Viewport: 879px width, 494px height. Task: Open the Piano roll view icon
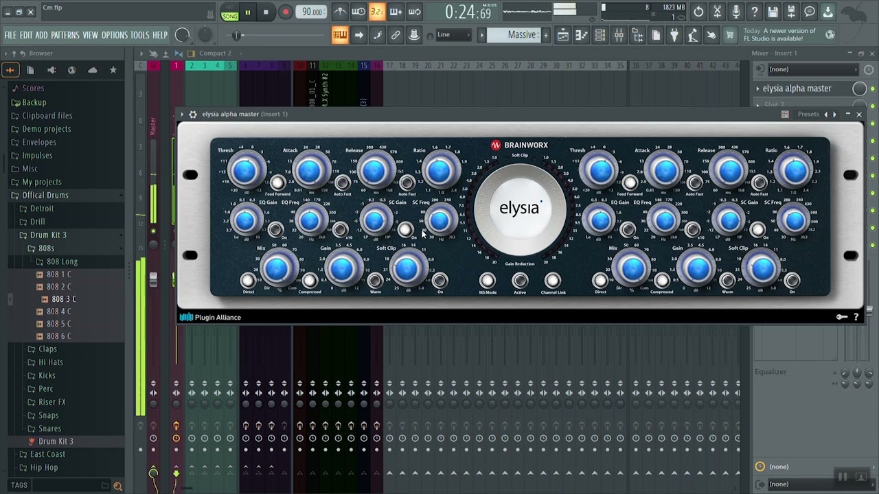pos(582,35)
